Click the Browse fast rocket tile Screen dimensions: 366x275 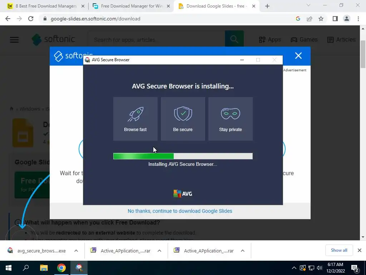(x=135, y=119)
